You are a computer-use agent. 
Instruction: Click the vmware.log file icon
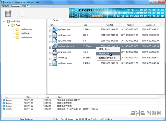pos(55,57)
